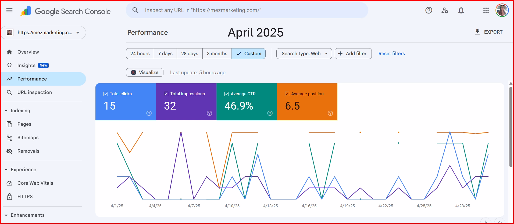Open the Overview menu item
The width and height of the screenshot is (514, 224).
44,52
